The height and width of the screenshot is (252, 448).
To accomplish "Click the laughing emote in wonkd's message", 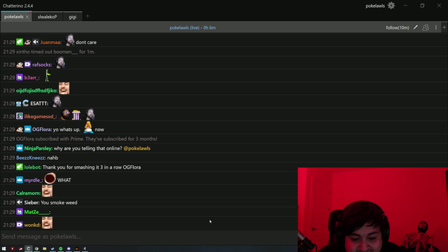I will (47, 223).
